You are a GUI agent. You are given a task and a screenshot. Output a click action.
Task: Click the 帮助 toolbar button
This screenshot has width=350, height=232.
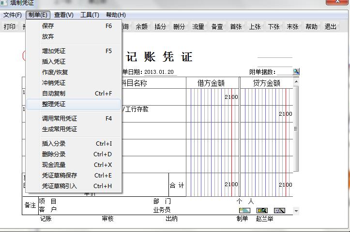(312, 27)
